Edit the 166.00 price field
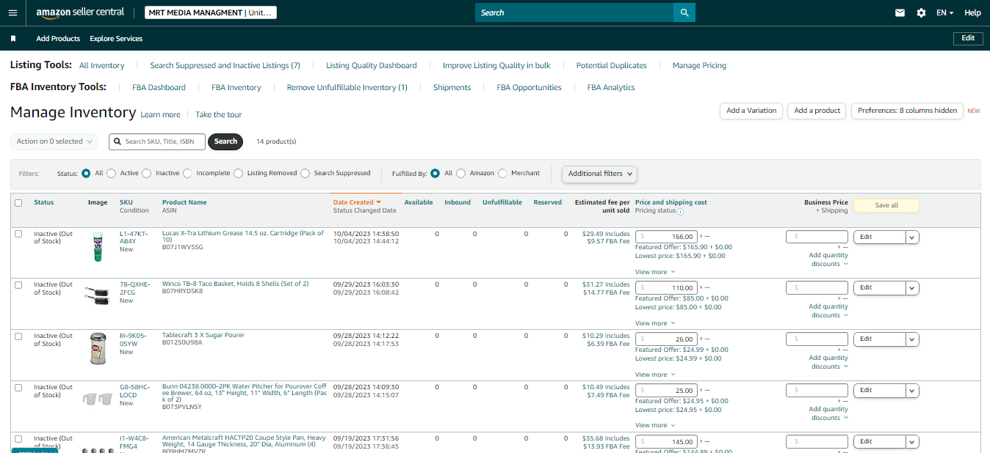 (666, 237)
